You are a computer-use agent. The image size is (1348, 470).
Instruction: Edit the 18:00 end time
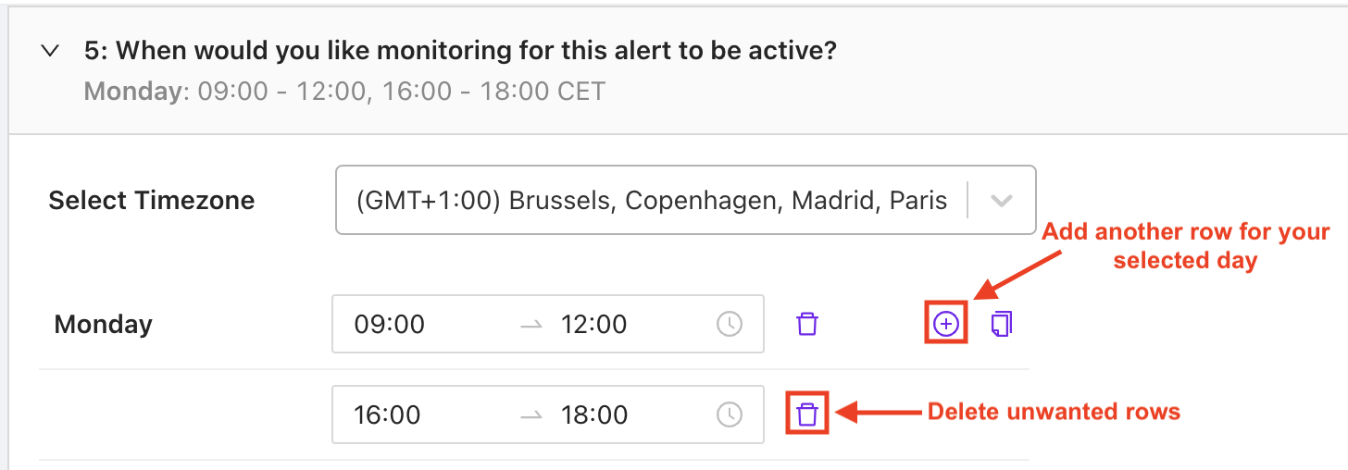pyautogui.click(x=593, y=414)
